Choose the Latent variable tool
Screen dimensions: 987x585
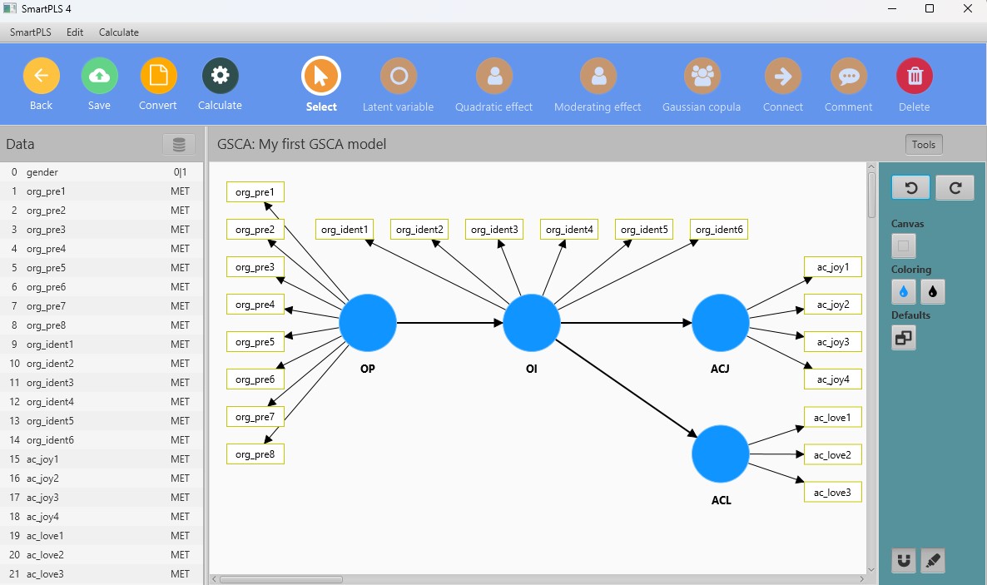click(398, 77)
